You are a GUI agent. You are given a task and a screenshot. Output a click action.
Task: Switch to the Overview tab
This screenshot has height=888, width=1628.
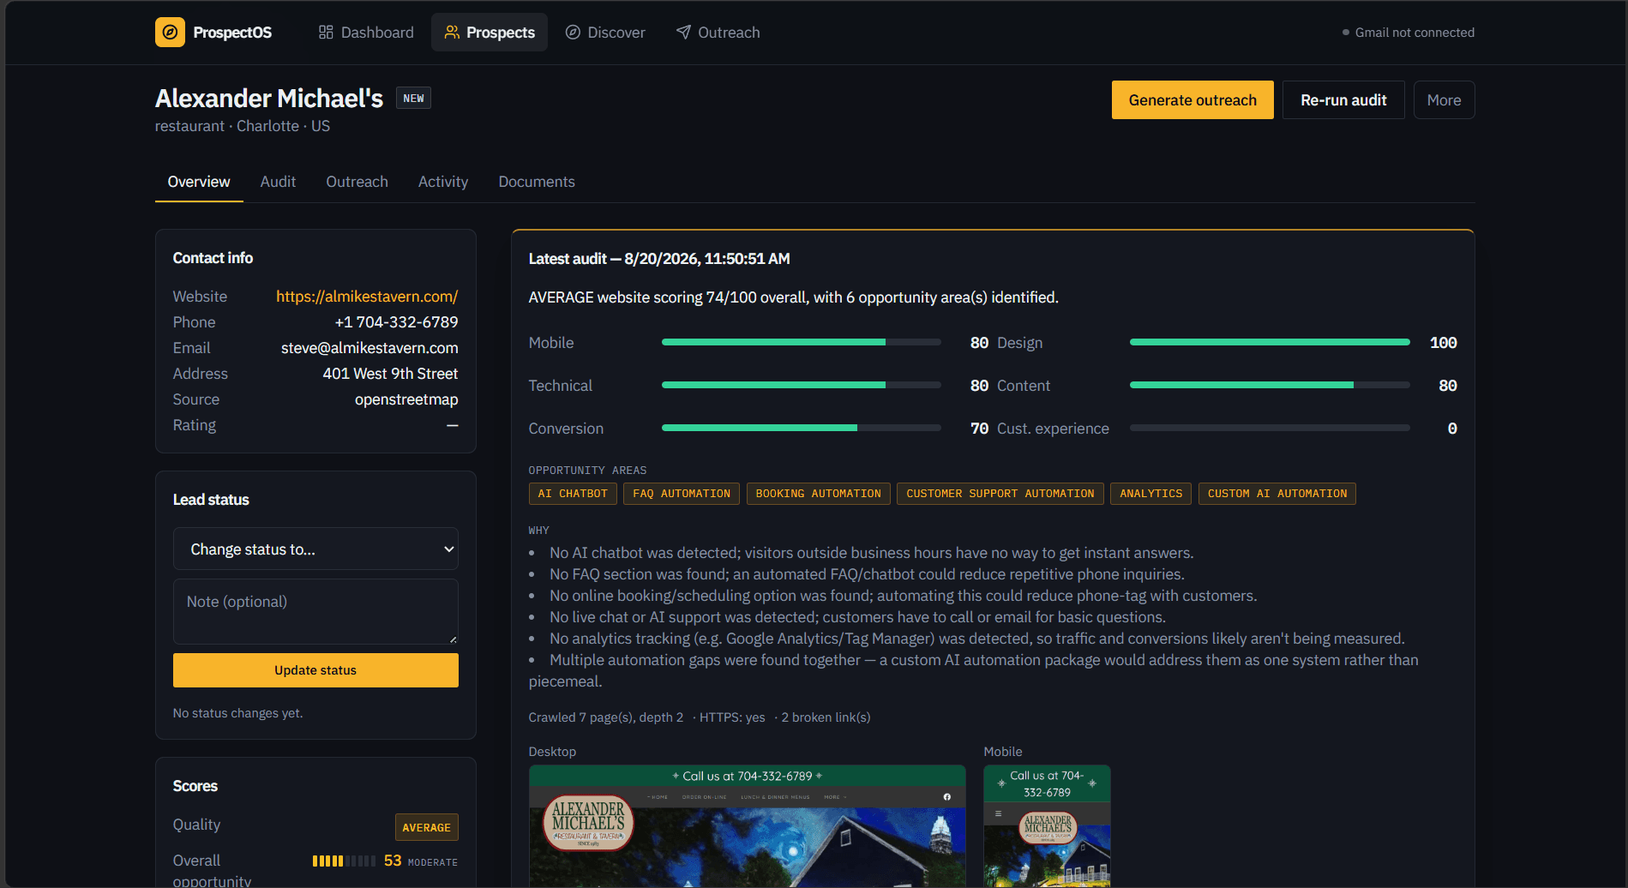coord(199,182)
